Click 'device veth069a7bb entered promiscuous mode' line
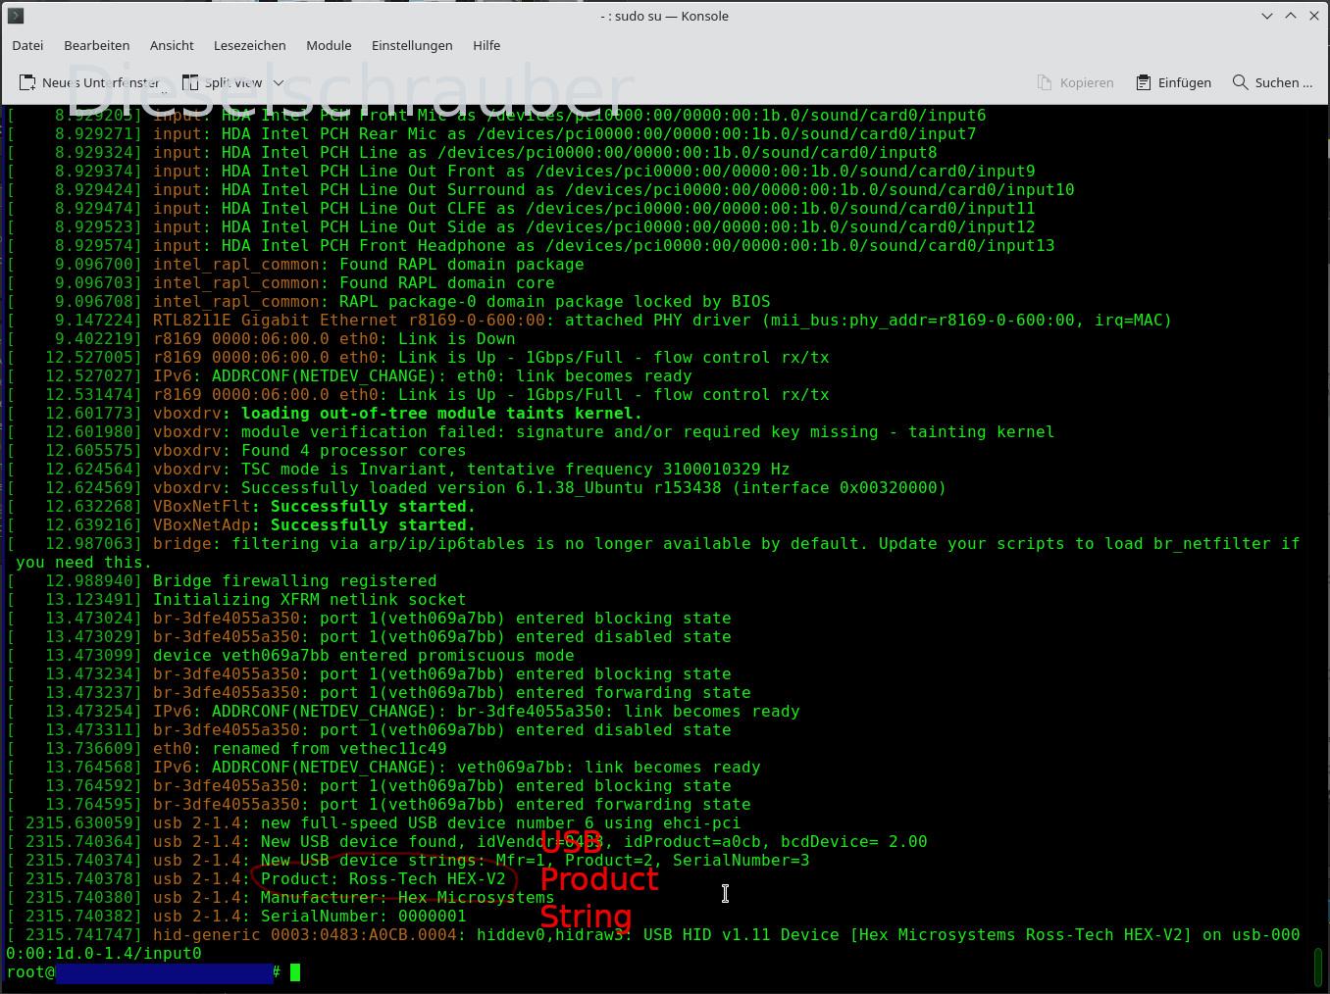The width and height of the screenshot is (1330, 994). point(363,655)
